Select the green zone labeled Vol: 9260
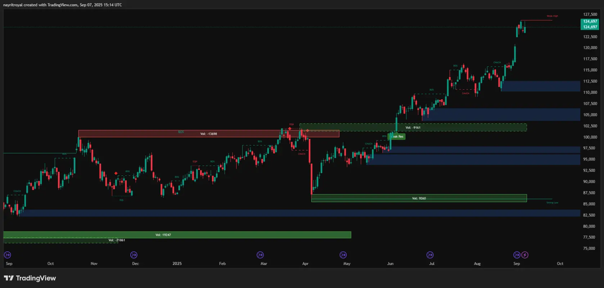Screen dimensions: 604x288 (419, 198)
